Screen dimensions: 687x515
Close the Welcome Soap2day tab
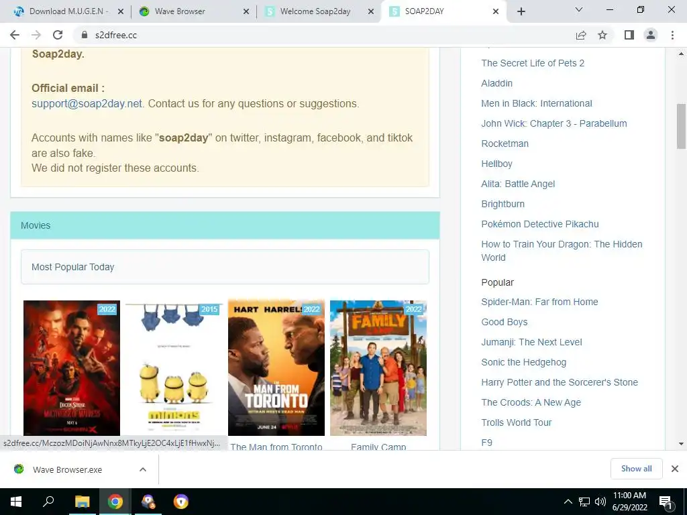coord(371,11)
